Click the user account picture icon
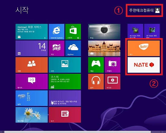The height and width of the screenshot is (133, 166). click(x=158, y=10)
